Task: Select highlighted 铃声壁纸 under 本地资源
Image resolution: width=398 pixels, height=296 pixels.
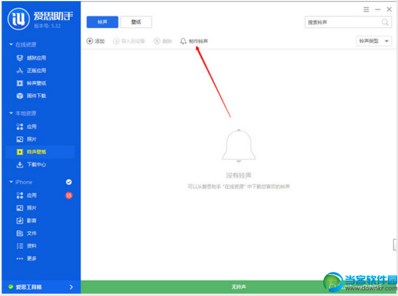Action: click(40, 152)
